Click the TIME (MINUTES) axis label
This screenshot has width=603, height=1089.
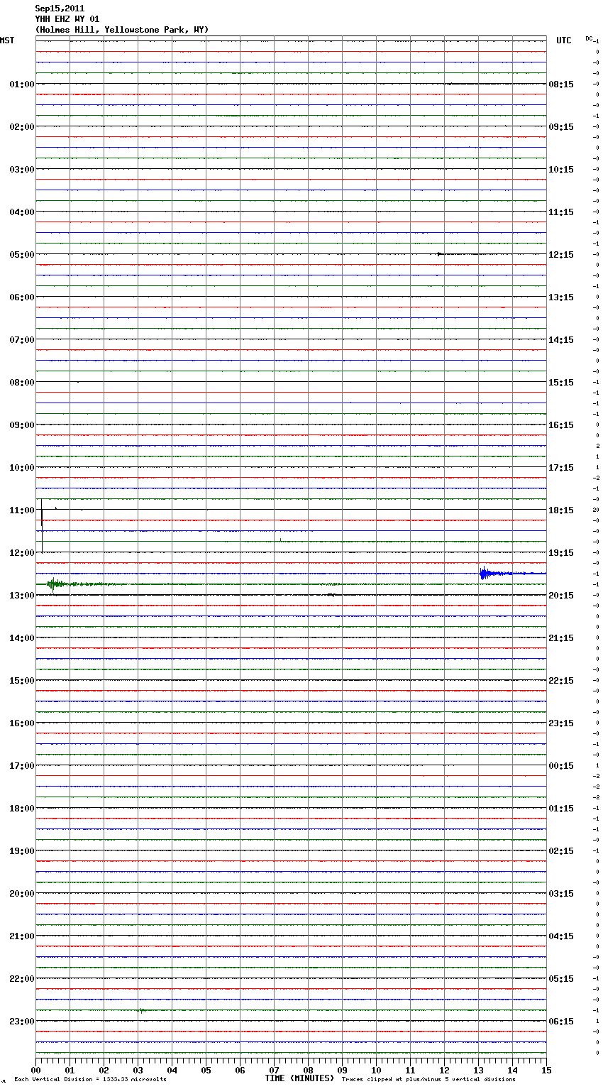299,1078
